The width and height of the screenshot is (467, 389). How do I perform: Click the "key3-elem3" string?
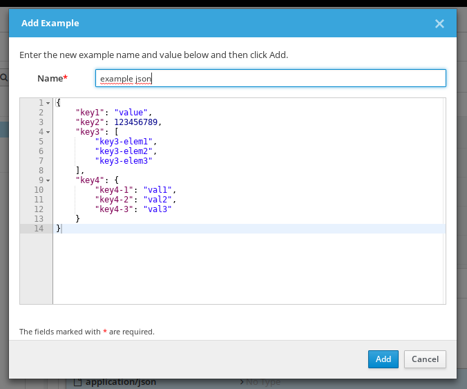tap(124, 161)
